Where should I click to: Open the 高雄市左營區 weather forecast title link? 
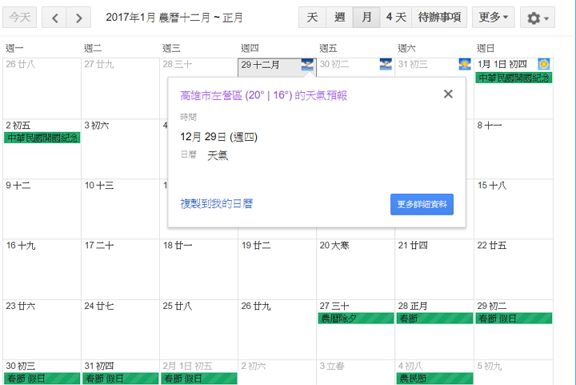[263, 95]
